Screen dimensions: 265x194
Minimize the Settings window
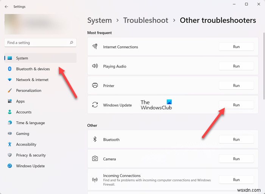coord(234,4)
